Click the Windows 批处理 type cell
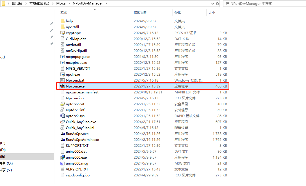Viewport: 306px width, 186px height. coord(189,80)
